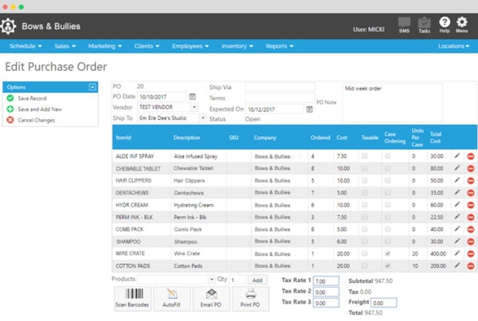This screenshot has width=478, height=321.
Task: Open the Help question mark icon
Action: point(445,25)
